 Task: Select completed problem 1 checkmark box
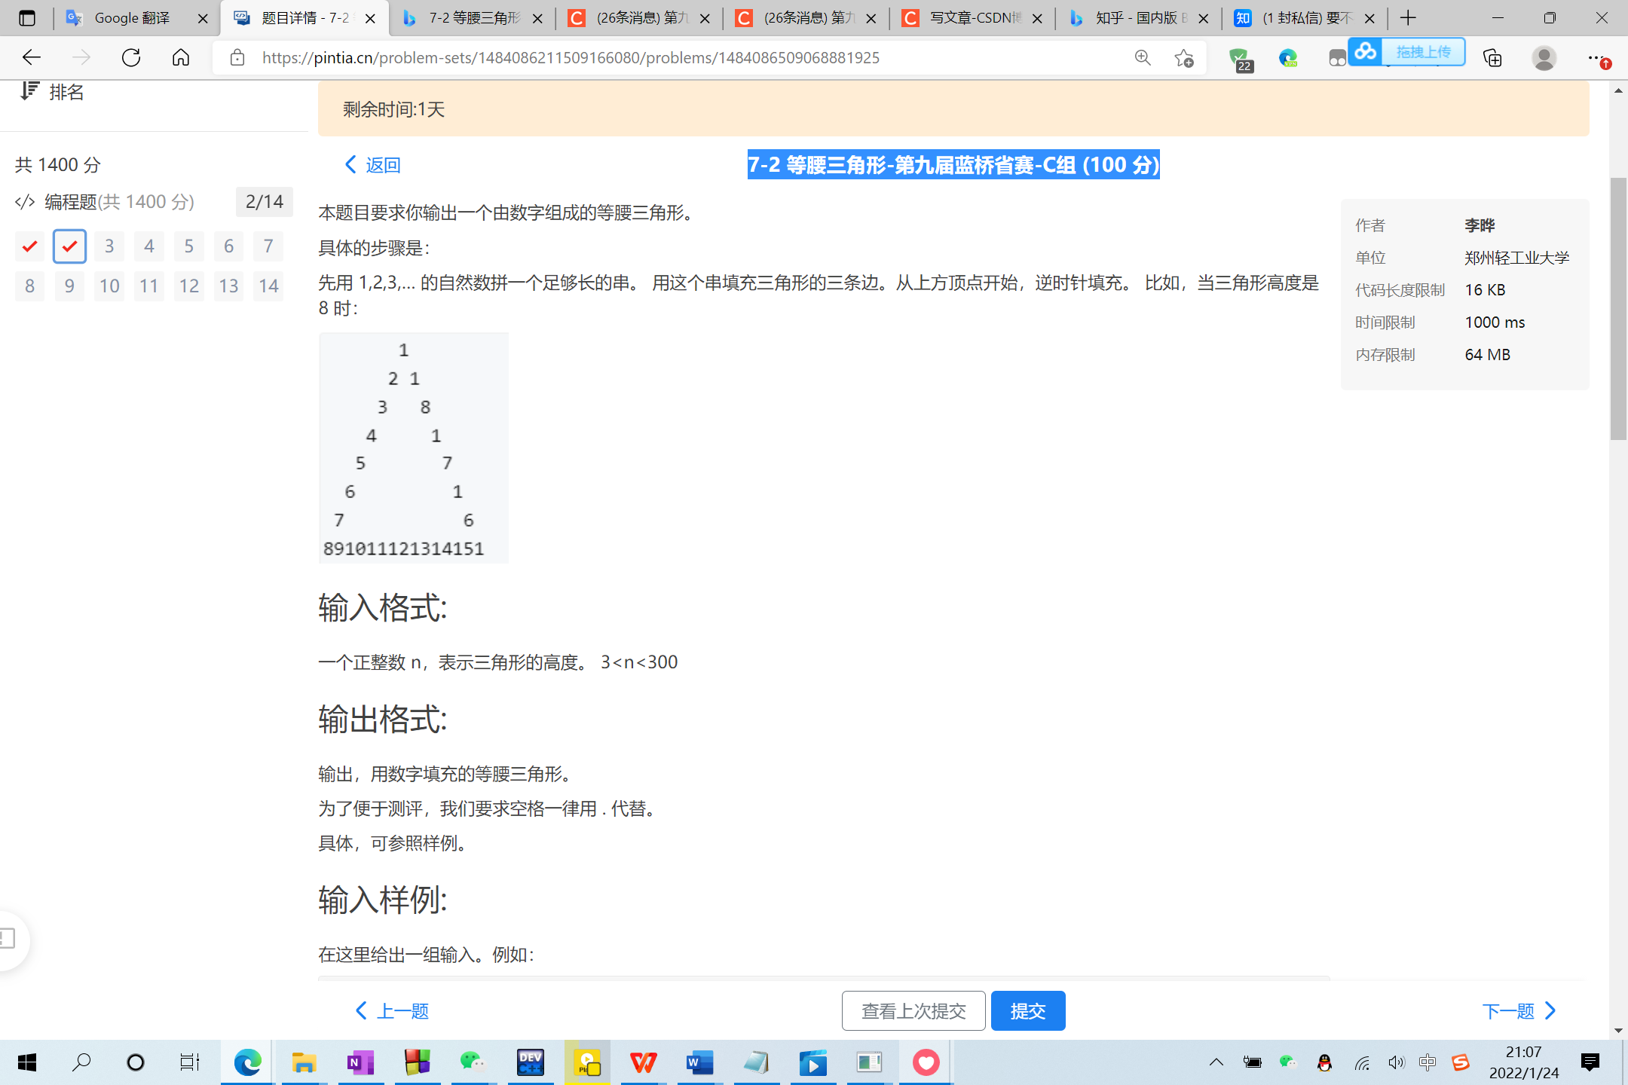click(29, 246)
